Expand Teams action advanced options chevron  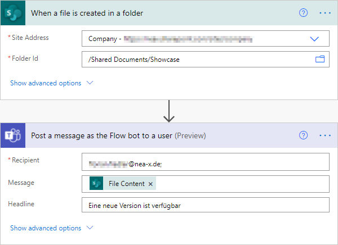pos(89,228)
